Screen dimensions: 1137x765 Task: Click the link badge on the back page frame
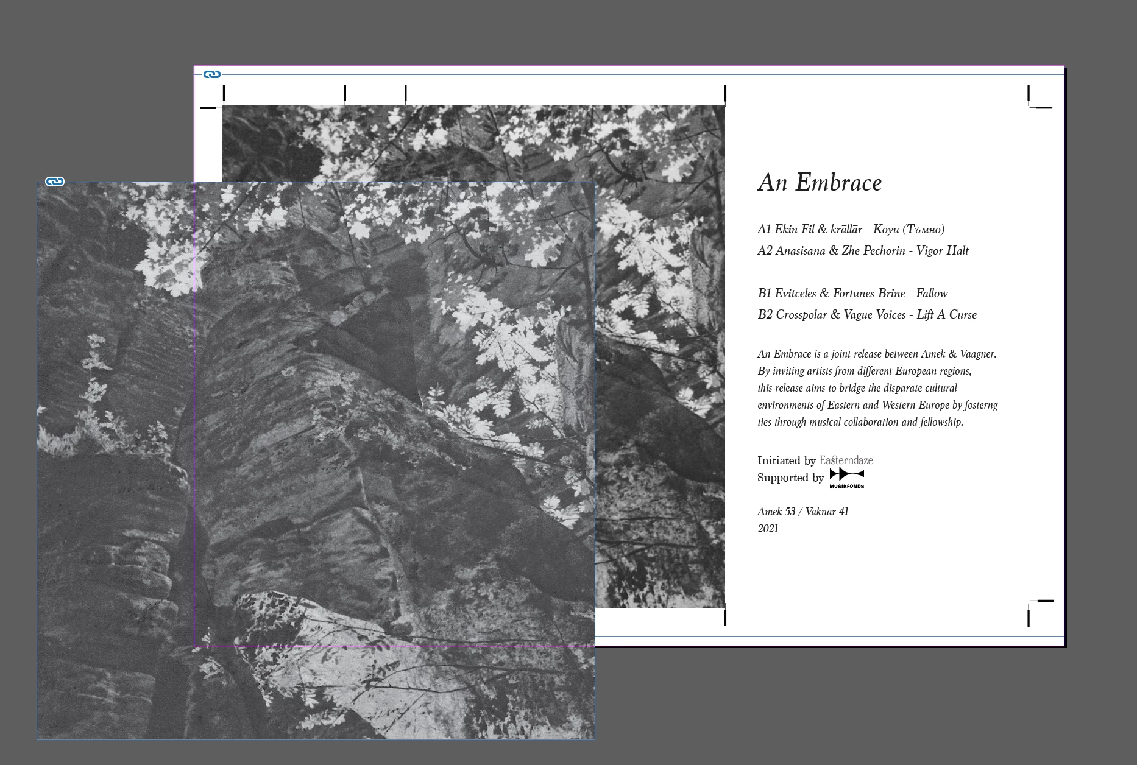tap(212, 74)
